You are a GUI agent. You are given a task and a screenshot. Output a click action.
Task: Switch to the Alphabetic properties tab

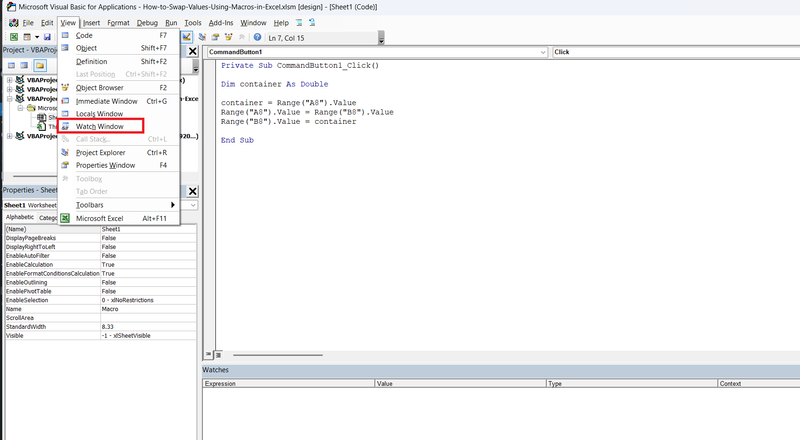tap(20, 217)
